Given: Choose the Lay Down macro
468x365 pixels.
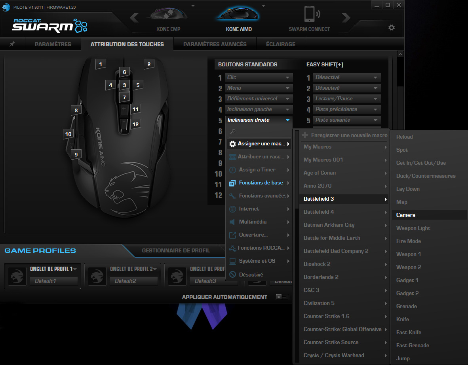Looking at the screenshot, I should point(429,189).
